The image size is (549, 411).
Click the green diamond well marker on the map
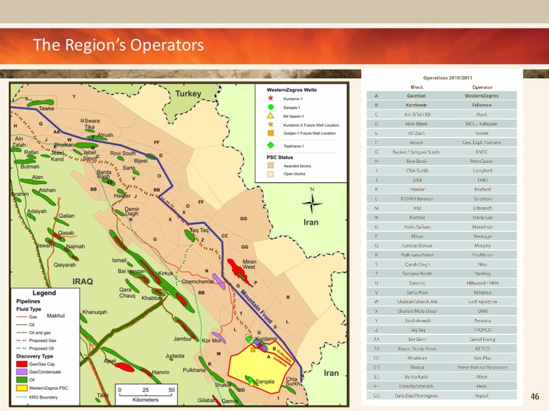[x=248, y=339]
